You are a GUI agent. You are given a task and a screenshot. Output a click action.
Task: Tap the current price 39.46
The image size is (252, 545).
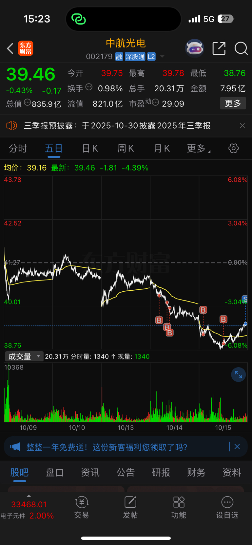tap(31, 74)
